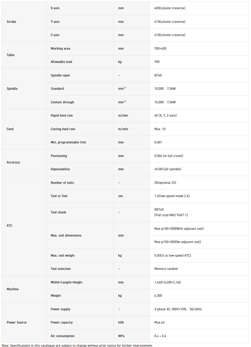
Task: Click the Stroke category cell
Action: coord(11,22)
